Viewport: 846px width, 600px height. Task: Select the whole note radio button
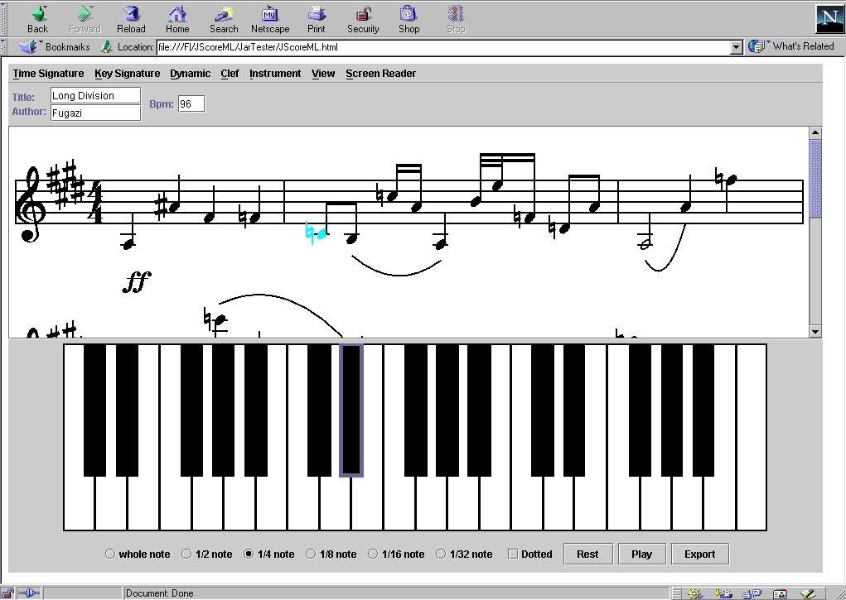(x=110, y=554)
